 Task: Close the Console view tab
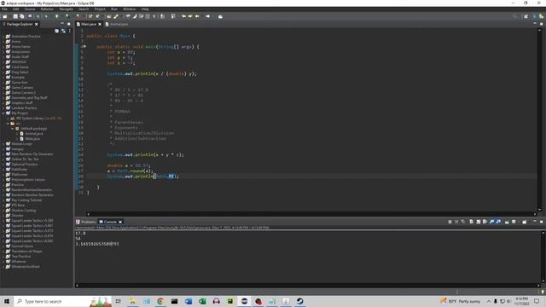point(120,222)
